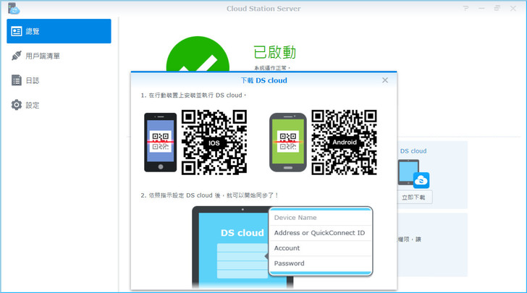The image size is (527, 293).
Task: Click the 已啟動 status text
Action: 274,52
